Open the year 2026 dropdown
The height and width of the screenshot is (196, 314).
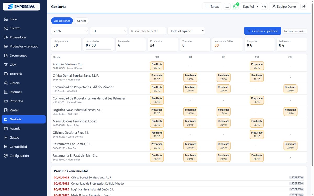[70, 31]
